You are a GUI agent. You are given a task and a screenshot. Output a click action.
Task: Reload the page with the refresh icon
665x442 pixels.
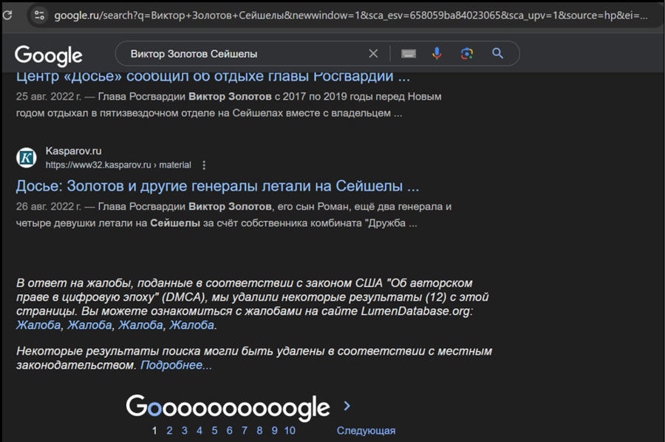(7, 16)
